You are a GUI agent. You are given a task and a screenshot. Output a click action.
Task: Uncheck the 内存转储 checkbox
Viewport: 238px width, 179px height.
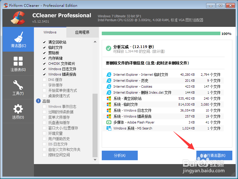click(44, 58)
